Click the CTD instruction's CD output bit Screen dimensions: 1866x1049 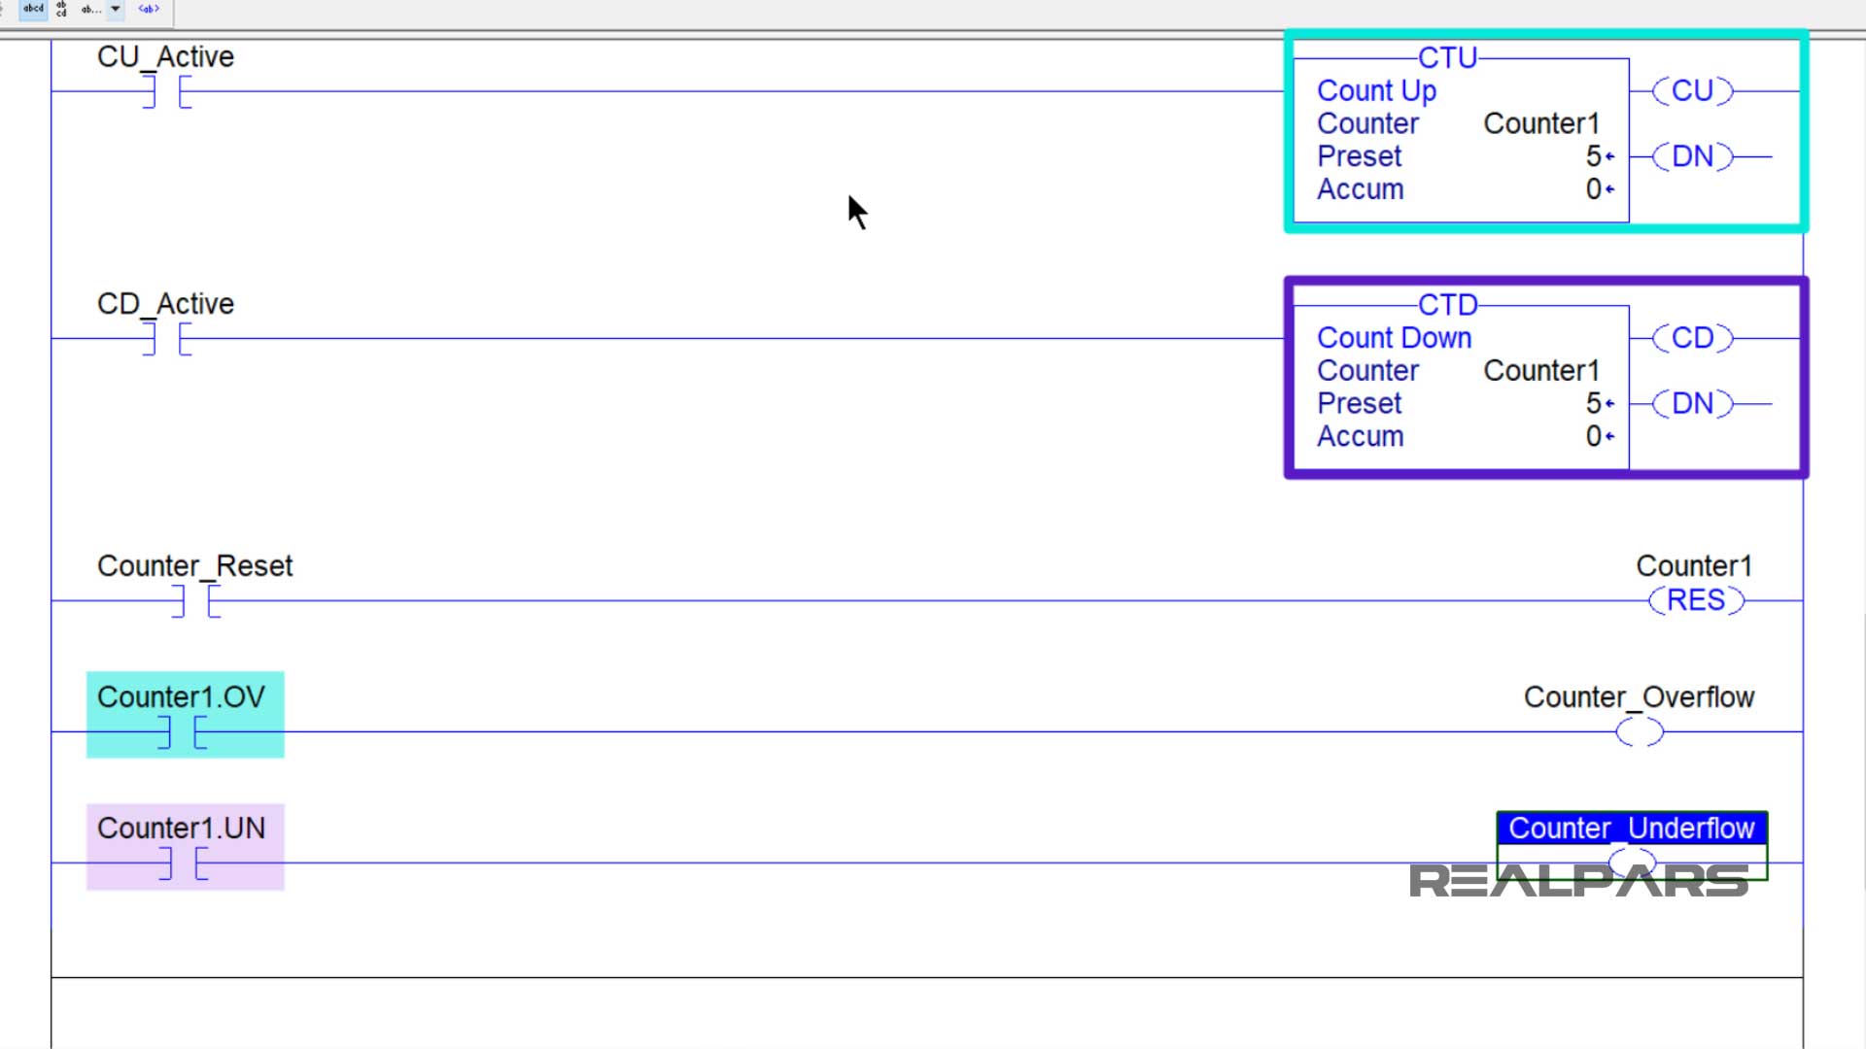pyautogui.click(x=1692, y=339)
